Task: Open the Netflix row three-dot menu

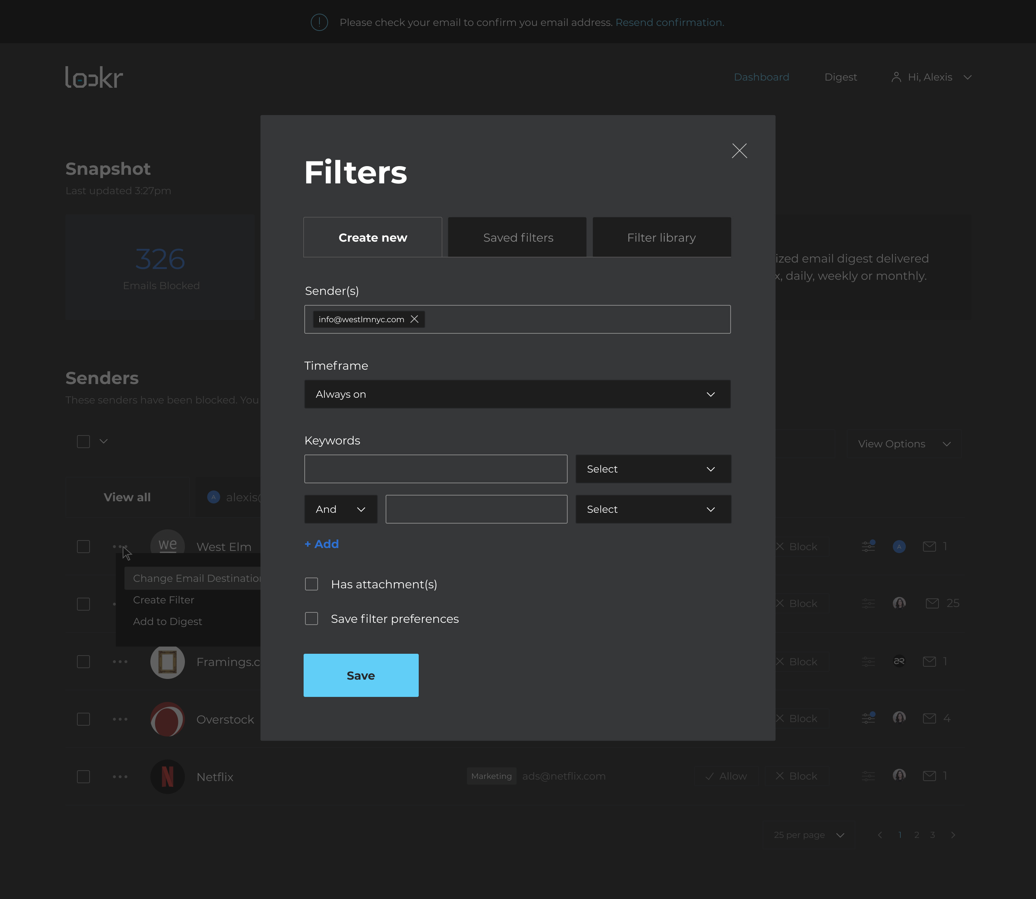Action: [120, 777]
